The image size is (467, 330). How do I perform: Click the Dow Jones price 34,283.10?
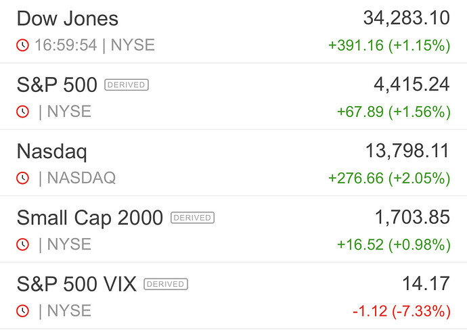click(x=406, y=18)
